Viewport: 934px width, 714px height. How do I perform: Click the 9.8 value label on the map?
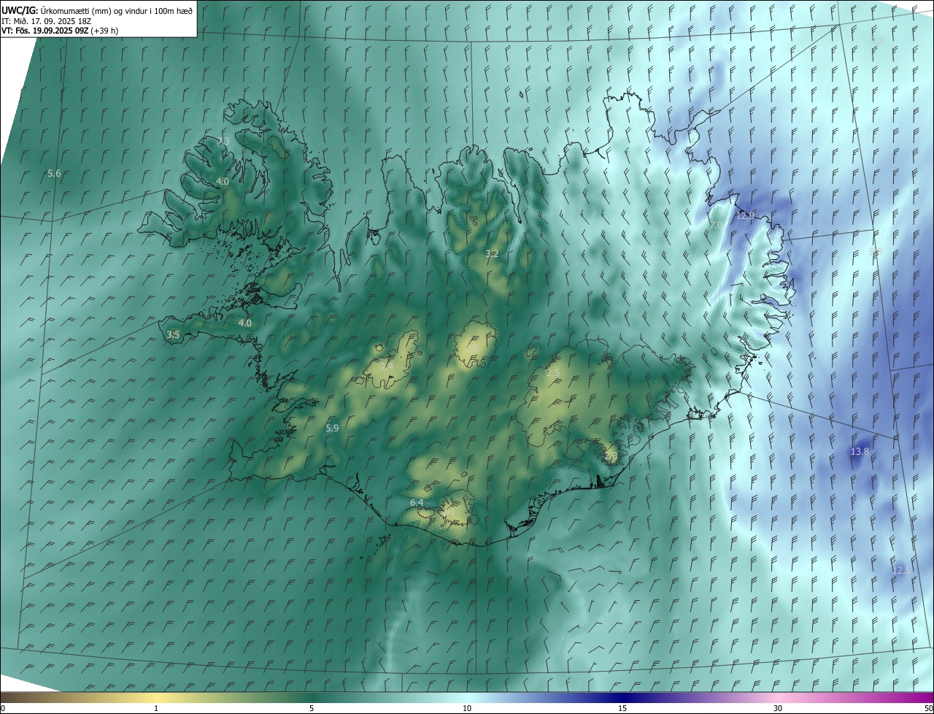[x=876, y=252]
